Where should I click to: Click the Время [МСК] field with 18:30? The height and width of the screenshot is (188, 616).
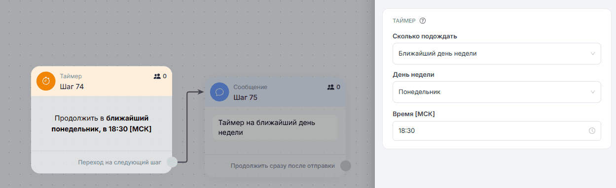[497, 131]
